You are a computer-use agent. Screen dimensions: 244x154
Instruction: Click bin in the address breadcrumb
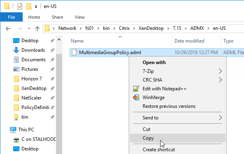coord(106,28)
